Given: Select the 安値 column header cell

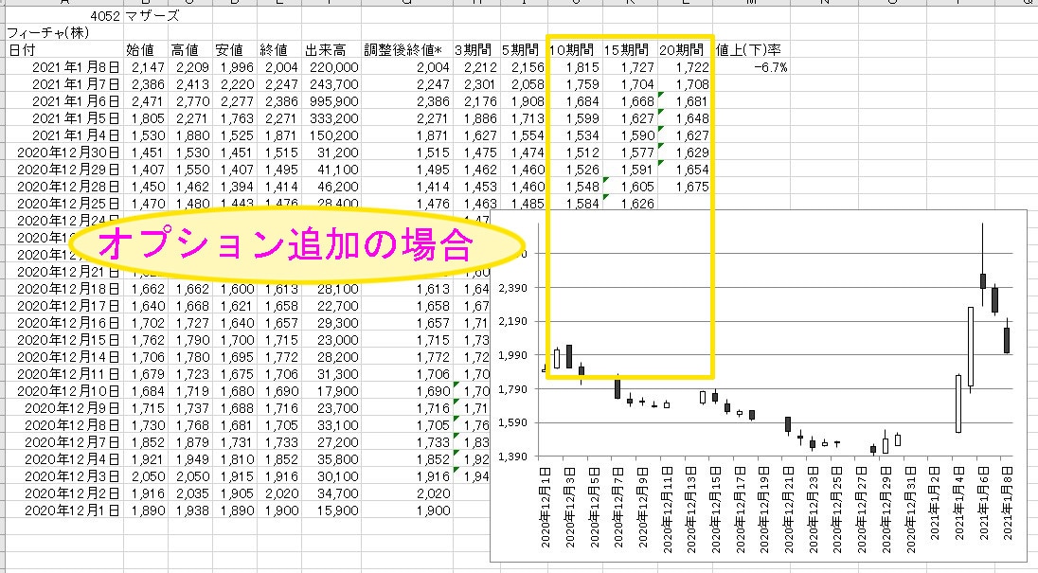Looking at the screenshot, I should tap(234, 50).
